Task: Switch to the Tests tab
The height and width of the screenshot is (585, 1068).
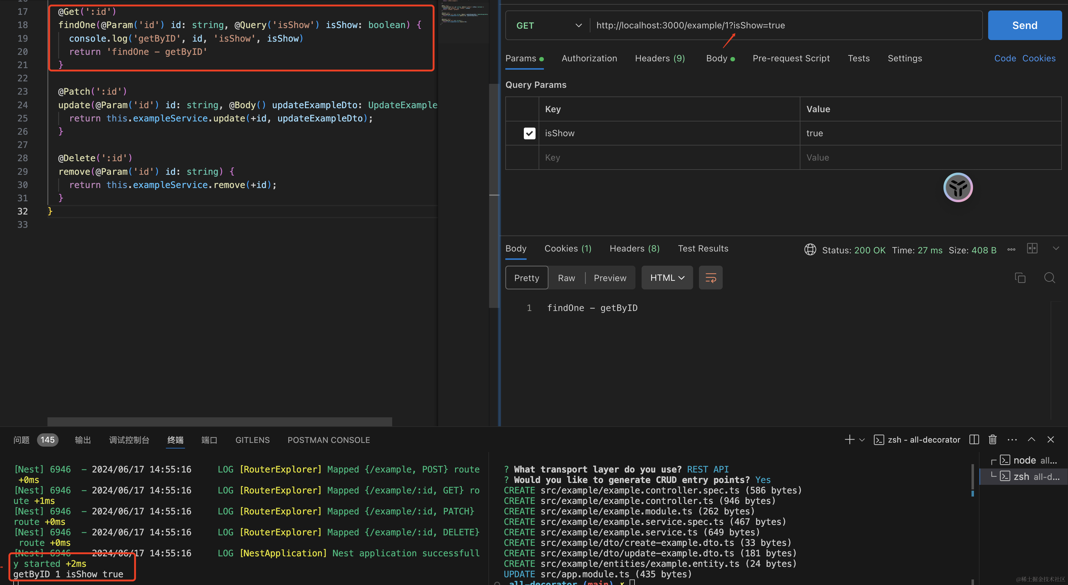Action: coord(859,59)
